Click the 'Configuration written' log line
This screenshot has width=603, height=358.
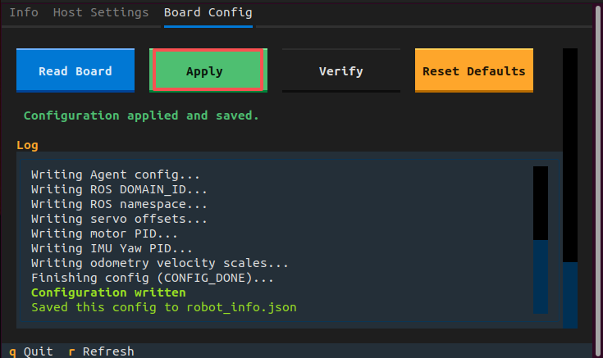coord(108,292)
